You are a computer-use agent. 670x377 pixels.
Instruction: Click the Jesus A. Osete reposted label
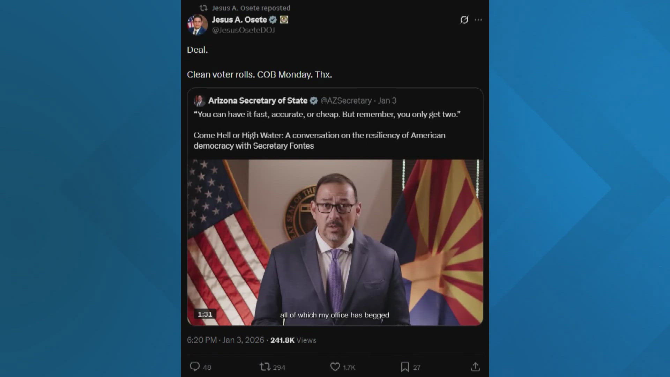coord(251,8)
